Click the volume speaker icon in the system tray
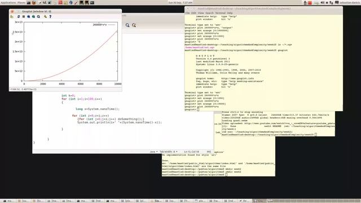This screenshot has width=361, height=203. click(x=322, y=2)
